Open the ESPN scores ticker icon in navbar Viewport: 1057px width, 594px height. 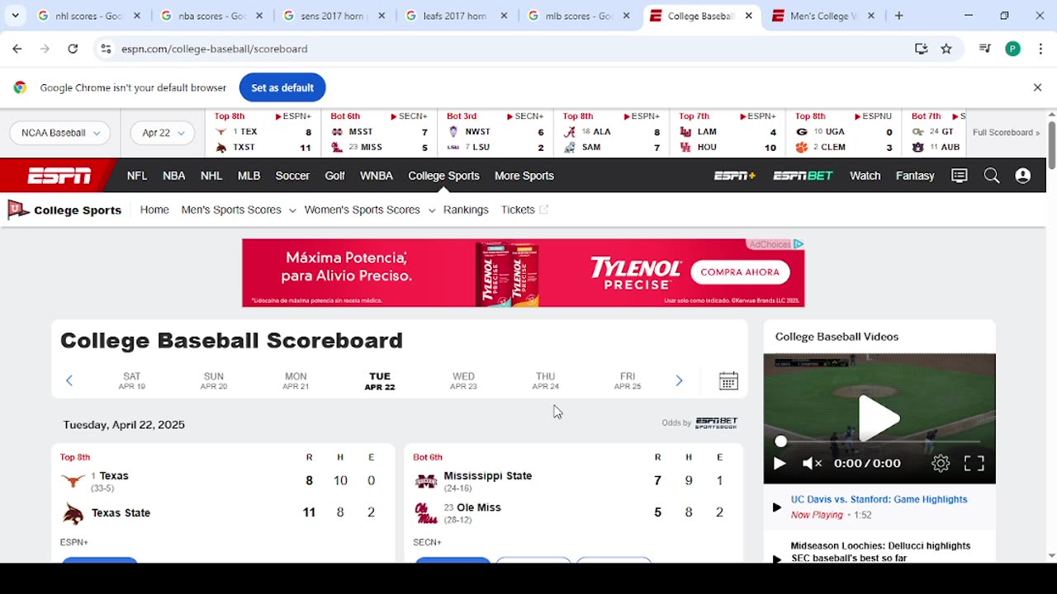[x=960, y=176]
